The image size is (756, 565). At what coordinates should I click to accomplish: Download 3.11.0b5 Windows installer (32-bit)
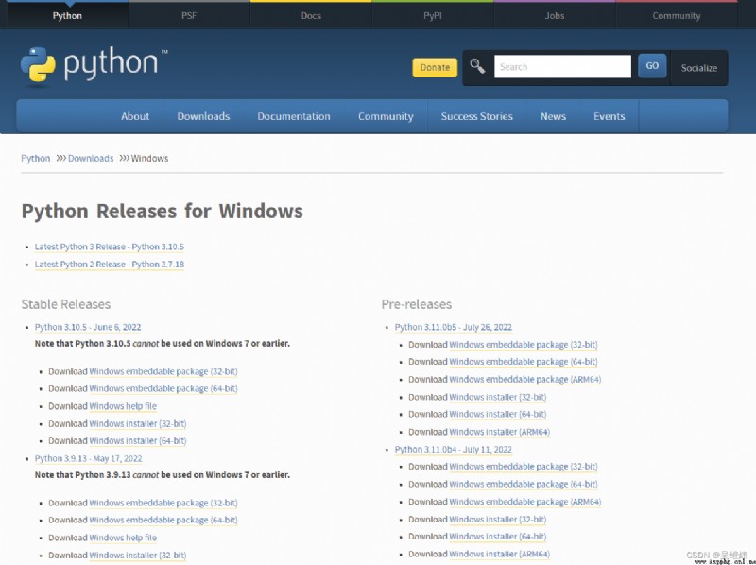pos(498,397)
